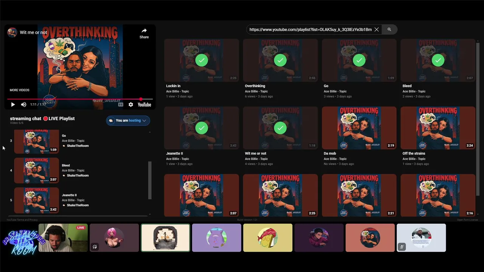Open the player settings gear
The width and height of the screenshot is (484, 272).
point(131,105)
